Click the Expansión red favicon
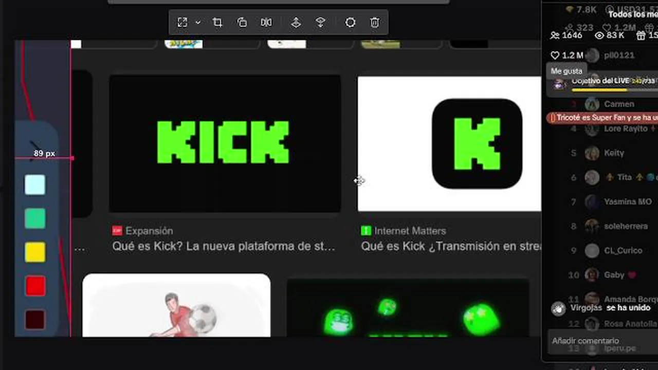 pyautogui.click(x=117, y=231)
